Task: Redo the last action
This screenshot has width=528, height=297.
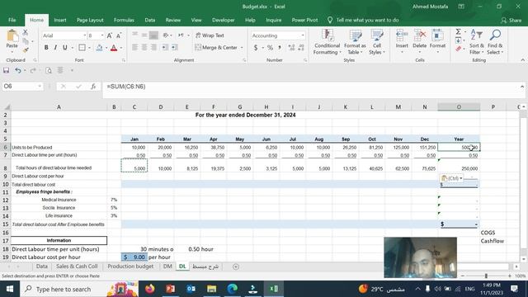Action: click(x=33, y=70)
